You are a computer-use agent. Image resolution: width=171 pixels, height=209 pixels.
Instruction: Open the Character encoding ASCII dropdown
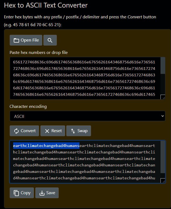[87, 116]
